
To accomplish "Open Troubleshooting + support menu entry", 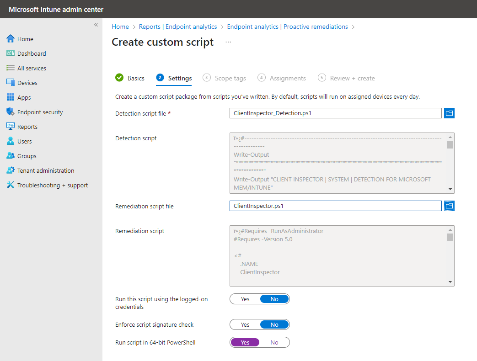I will pos(52,185).
